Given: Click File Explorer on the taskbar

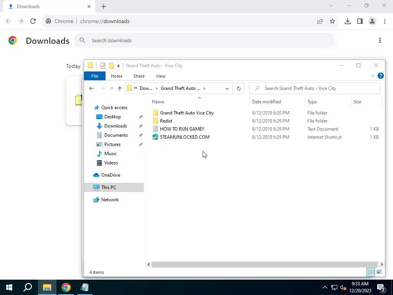Looking at the screenshot, I should pos(47,287).
